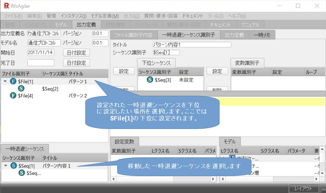This screenshot has width=326, height=193.
Task: Click scroll up arrow in モデル panel
Action: 322,149
